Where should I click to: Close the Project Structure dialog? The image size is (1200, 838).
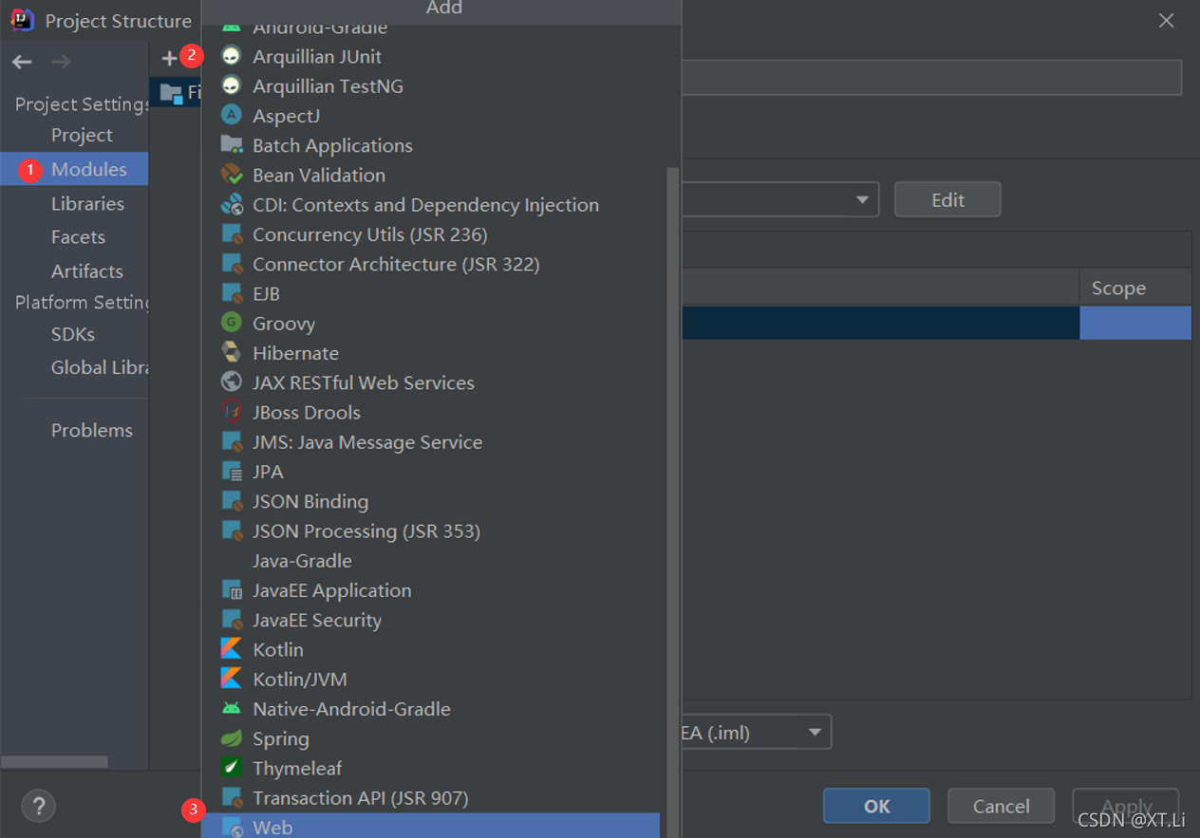tap(1167, 20)
